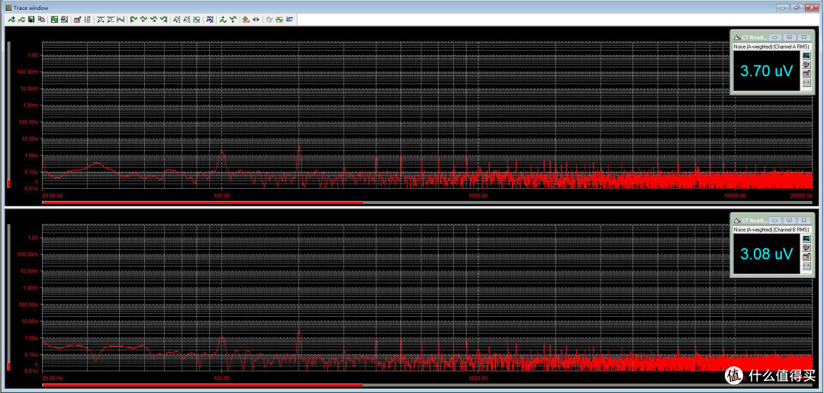The height and width of the screenshot is (393, 824).
Task: Click the blue arrows icon at toolbar end
Action: click(289, 20)
